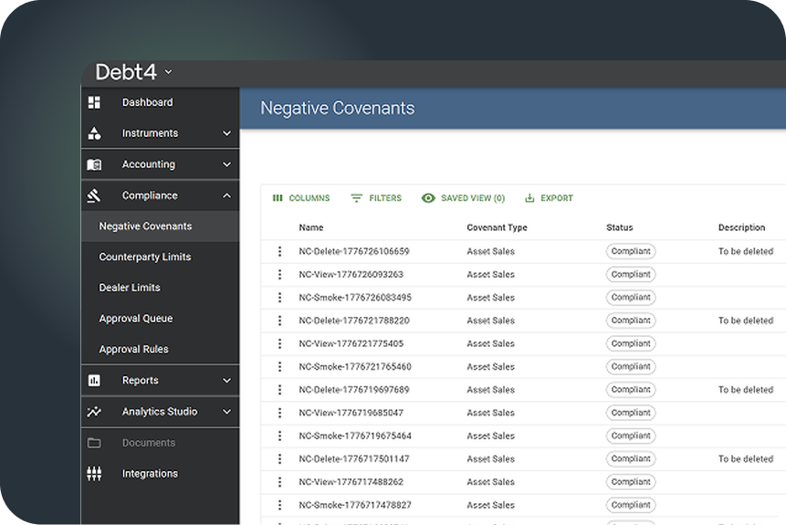Click name NC-Smoke-1776721765460
Screen dimensions: 786x525
click(x=355, y=366)
